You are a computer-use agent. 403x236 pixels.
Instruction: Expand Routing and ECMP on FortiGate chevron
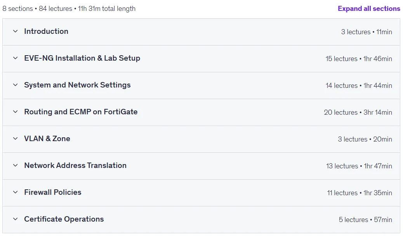click(16, 112)
